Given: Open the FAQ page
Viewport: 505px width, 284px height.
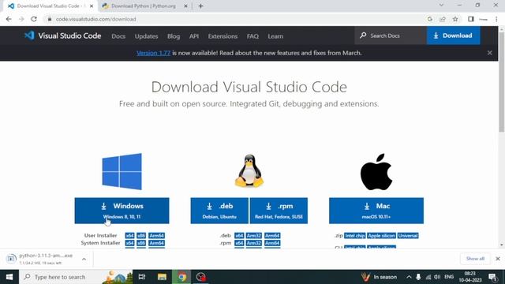Looking at the screenshot, I should (x=252, y=36).
